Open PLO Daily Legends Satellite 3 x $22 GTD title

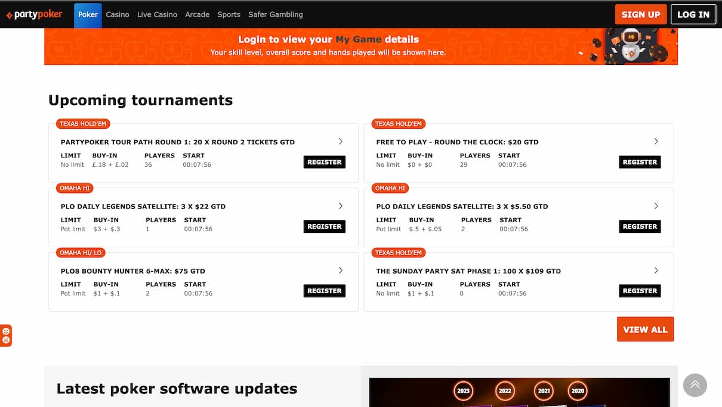143,207
